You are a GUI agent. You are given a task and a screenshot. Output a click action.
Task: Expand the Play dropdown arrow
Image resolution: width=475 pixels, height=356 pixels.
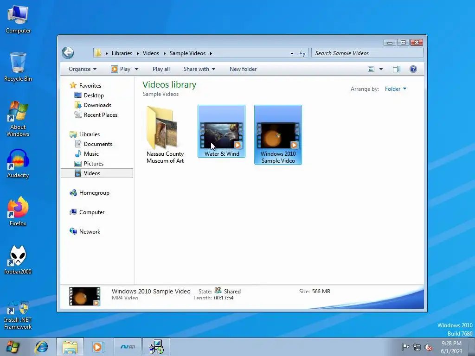(x=137, y=69)
